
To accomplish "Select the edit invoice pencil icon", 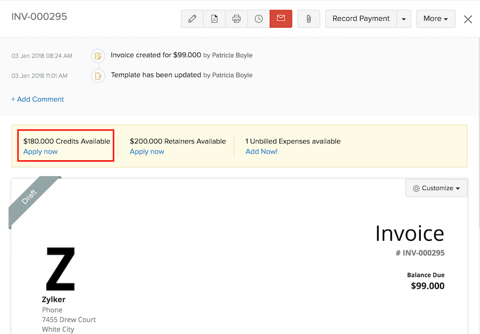I will point(192,18).
